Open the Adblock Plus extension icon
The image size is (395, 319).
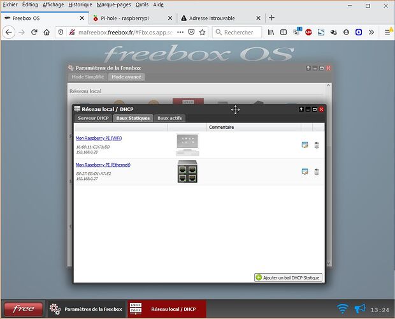308,33
